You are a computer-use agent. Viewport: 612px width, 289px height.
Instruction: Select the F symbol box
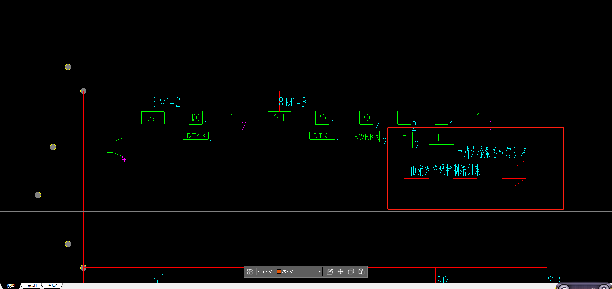coord(404,140)
